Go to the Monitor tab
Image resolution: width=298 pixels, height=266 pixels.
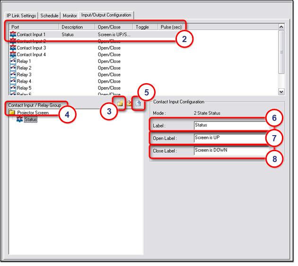pyautogui.click(x=70, y=16)
